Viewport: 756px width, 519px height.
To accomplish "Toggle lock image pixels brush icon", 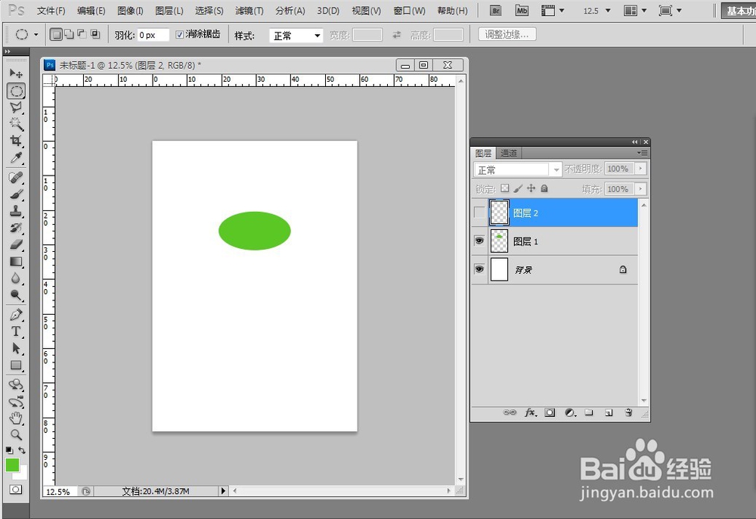I will coord(518,188).
